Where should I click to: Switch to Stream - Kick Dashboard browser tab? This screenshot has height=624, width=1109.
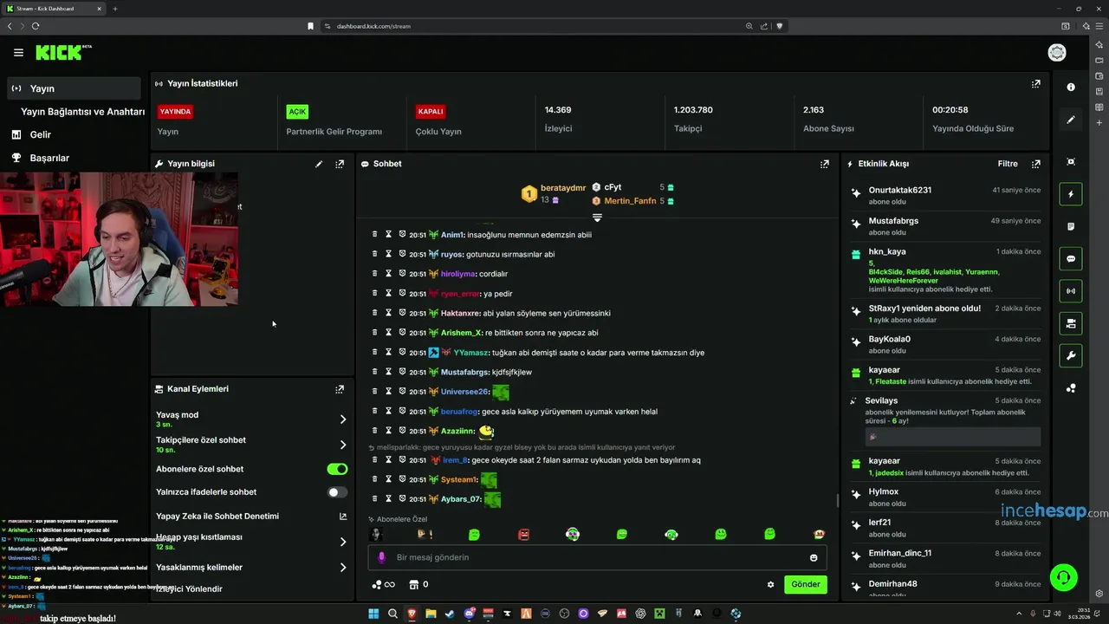click(x=54, y=9)
